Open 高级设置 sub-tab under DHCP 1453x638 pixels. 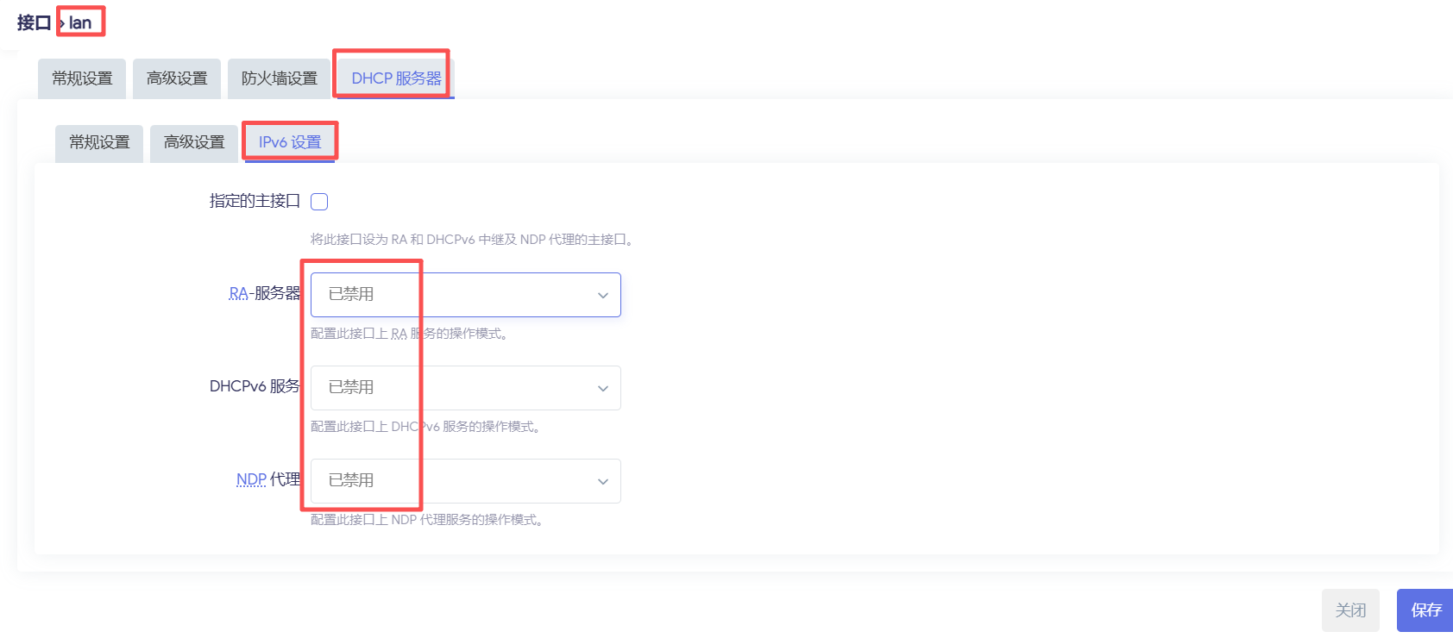click(x=194, y=142)
